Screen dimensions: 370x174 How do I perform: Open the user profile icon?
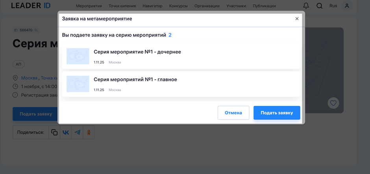347,6
